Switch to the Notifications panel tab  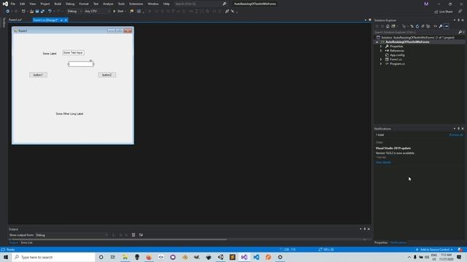(398, 242)
